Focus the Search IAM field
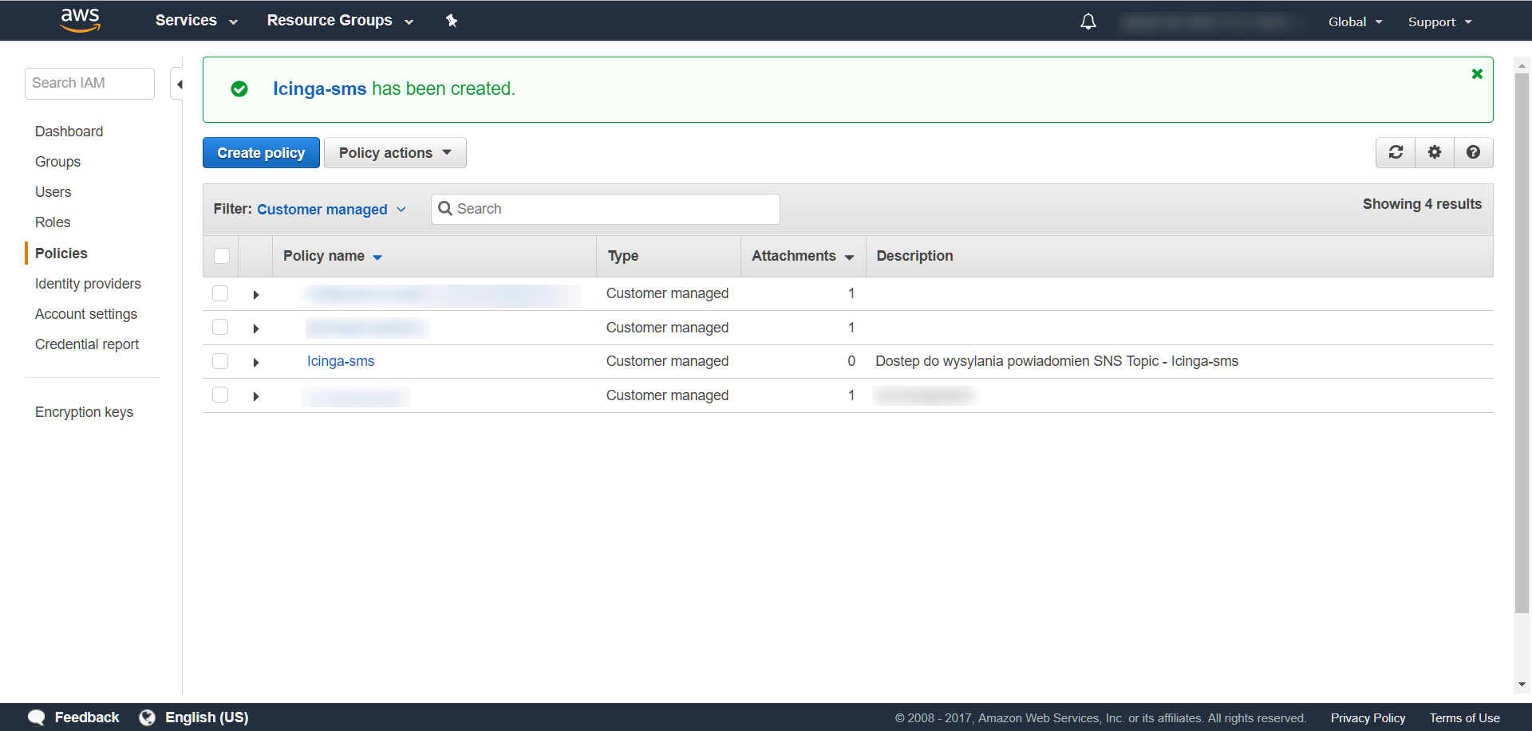Viewport: 1532px width, 731px height. [89, 84]
